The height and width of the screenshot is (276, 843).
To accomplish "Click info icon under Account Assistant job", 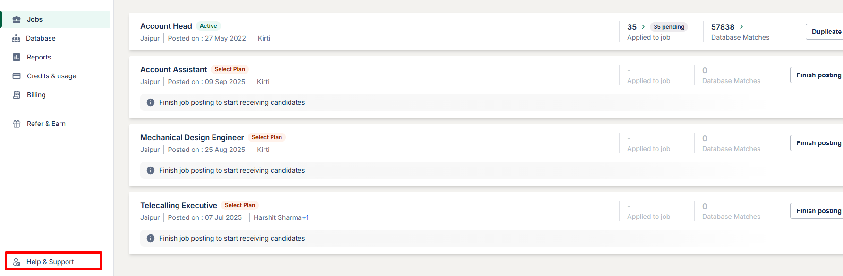I will [151, 102].
